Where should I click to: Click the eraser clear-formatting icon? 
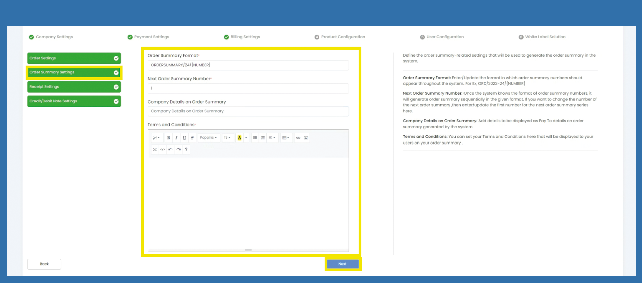click(x=192, y=138)
